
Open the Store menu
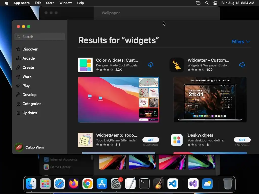click(x=50, y=3)
